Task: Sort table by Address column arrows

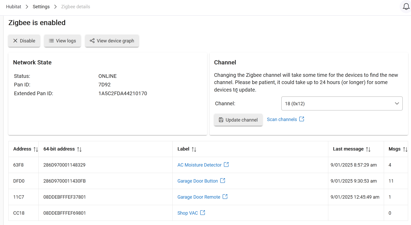Action: (x=36, y=149)
